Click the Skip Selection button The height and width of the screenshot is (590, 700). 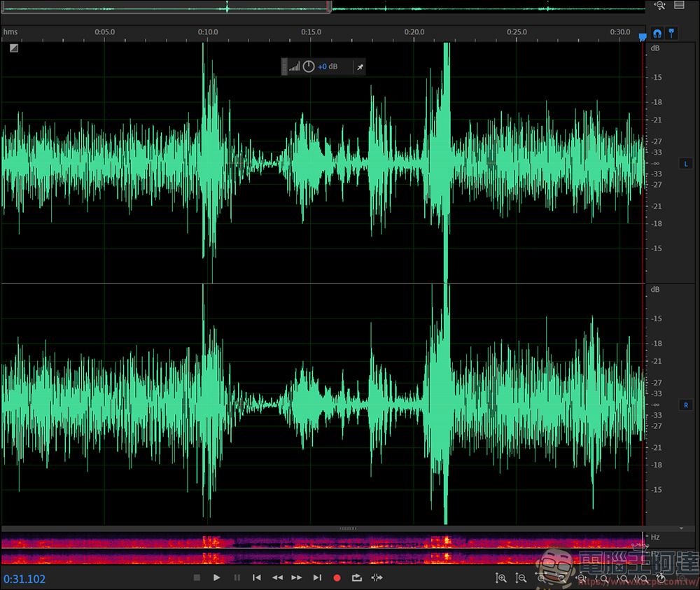tap(377, 577)
